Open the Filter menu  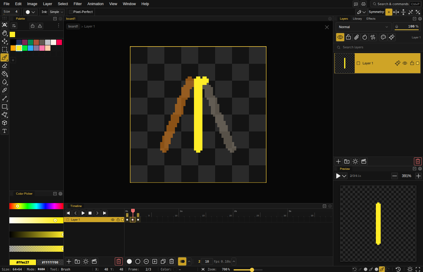tap(78, 4)
